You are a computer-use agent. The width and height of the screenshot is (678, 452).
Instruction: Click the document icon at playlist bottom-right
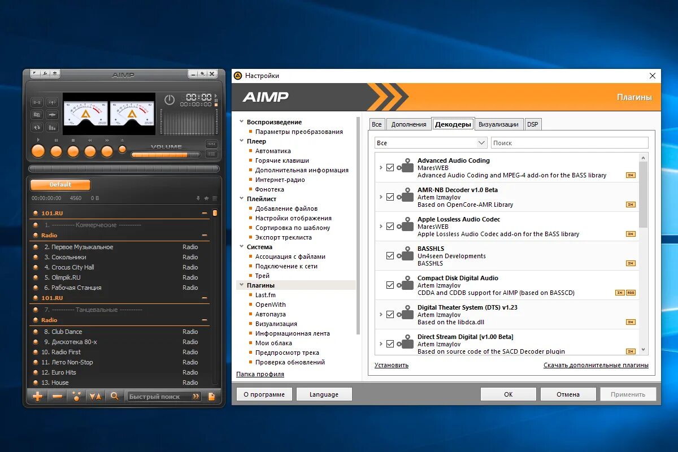pos(212,396)
